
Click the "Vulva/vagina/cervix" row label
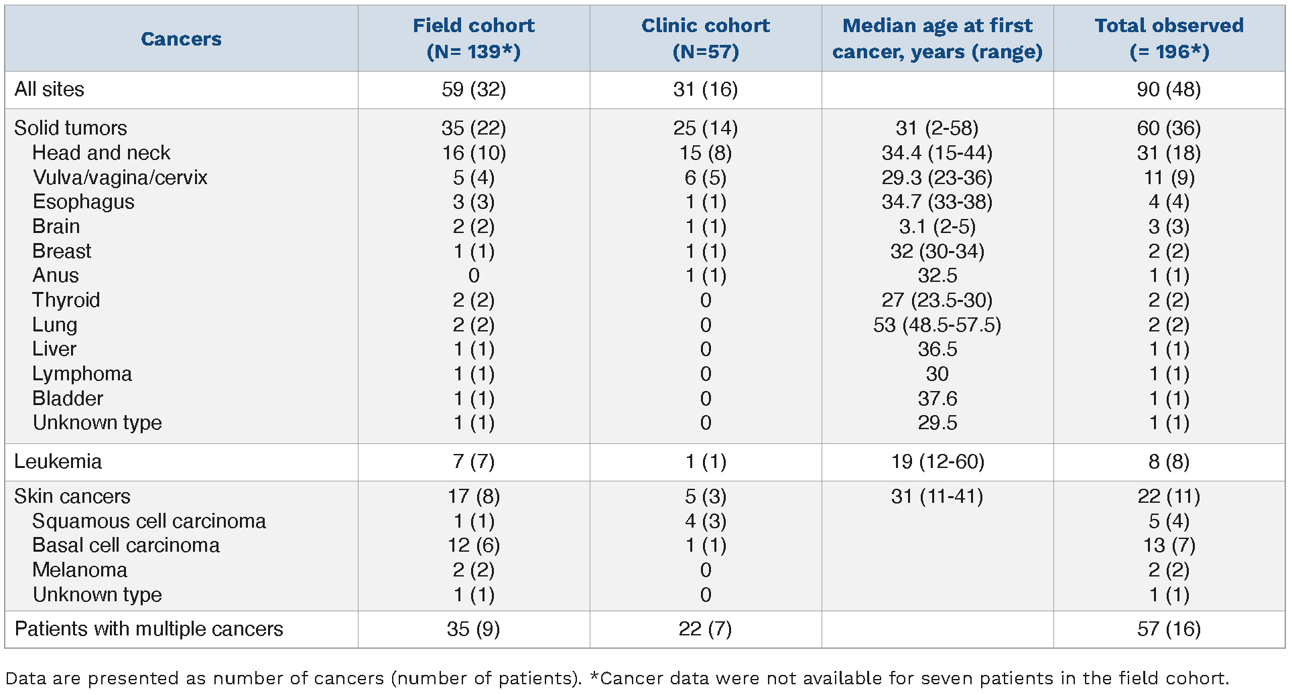pos(120,177)
